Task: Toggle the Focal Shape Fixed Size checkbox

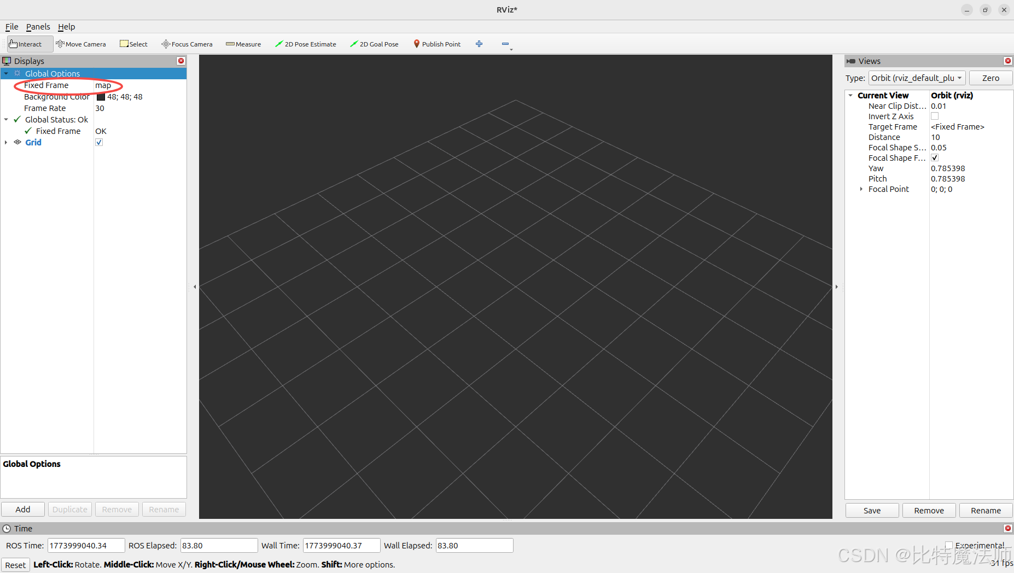Action: (x=935, y=157)
